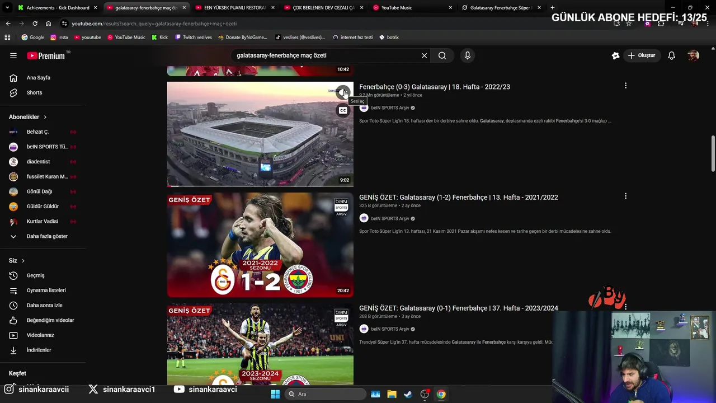The height and width of the screenshot is (403, 716).
Task: Clear the search query with X
Action: click(424, 55)
